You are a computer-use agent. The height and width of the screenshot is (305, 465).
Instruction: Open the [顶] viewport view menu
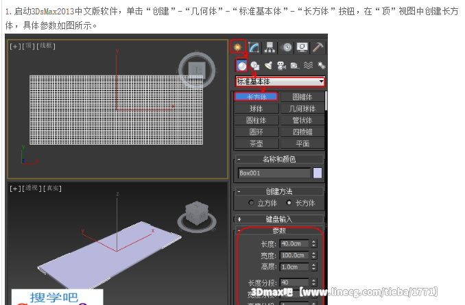point(28,46)
